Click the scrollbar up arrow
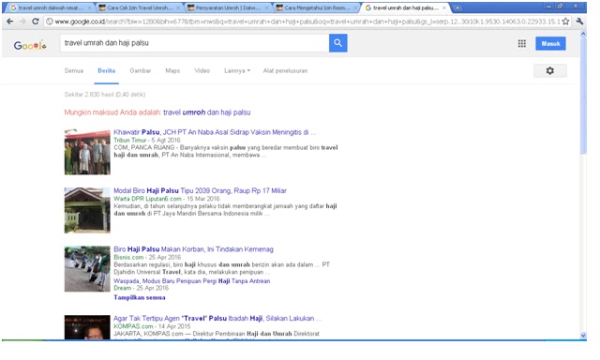The width and height of the screenshot is (600, 360). [x=583, y=34]
